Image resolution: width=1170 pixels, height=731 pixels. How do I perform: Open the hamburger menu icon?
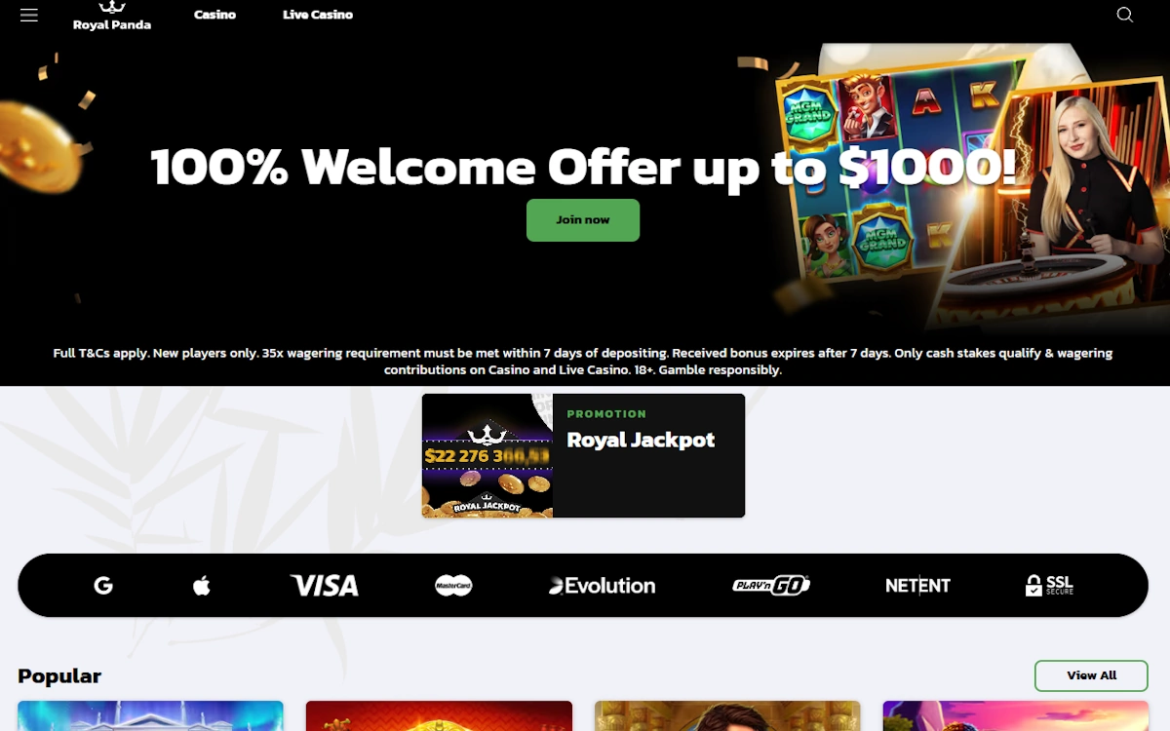pos(29,15)
